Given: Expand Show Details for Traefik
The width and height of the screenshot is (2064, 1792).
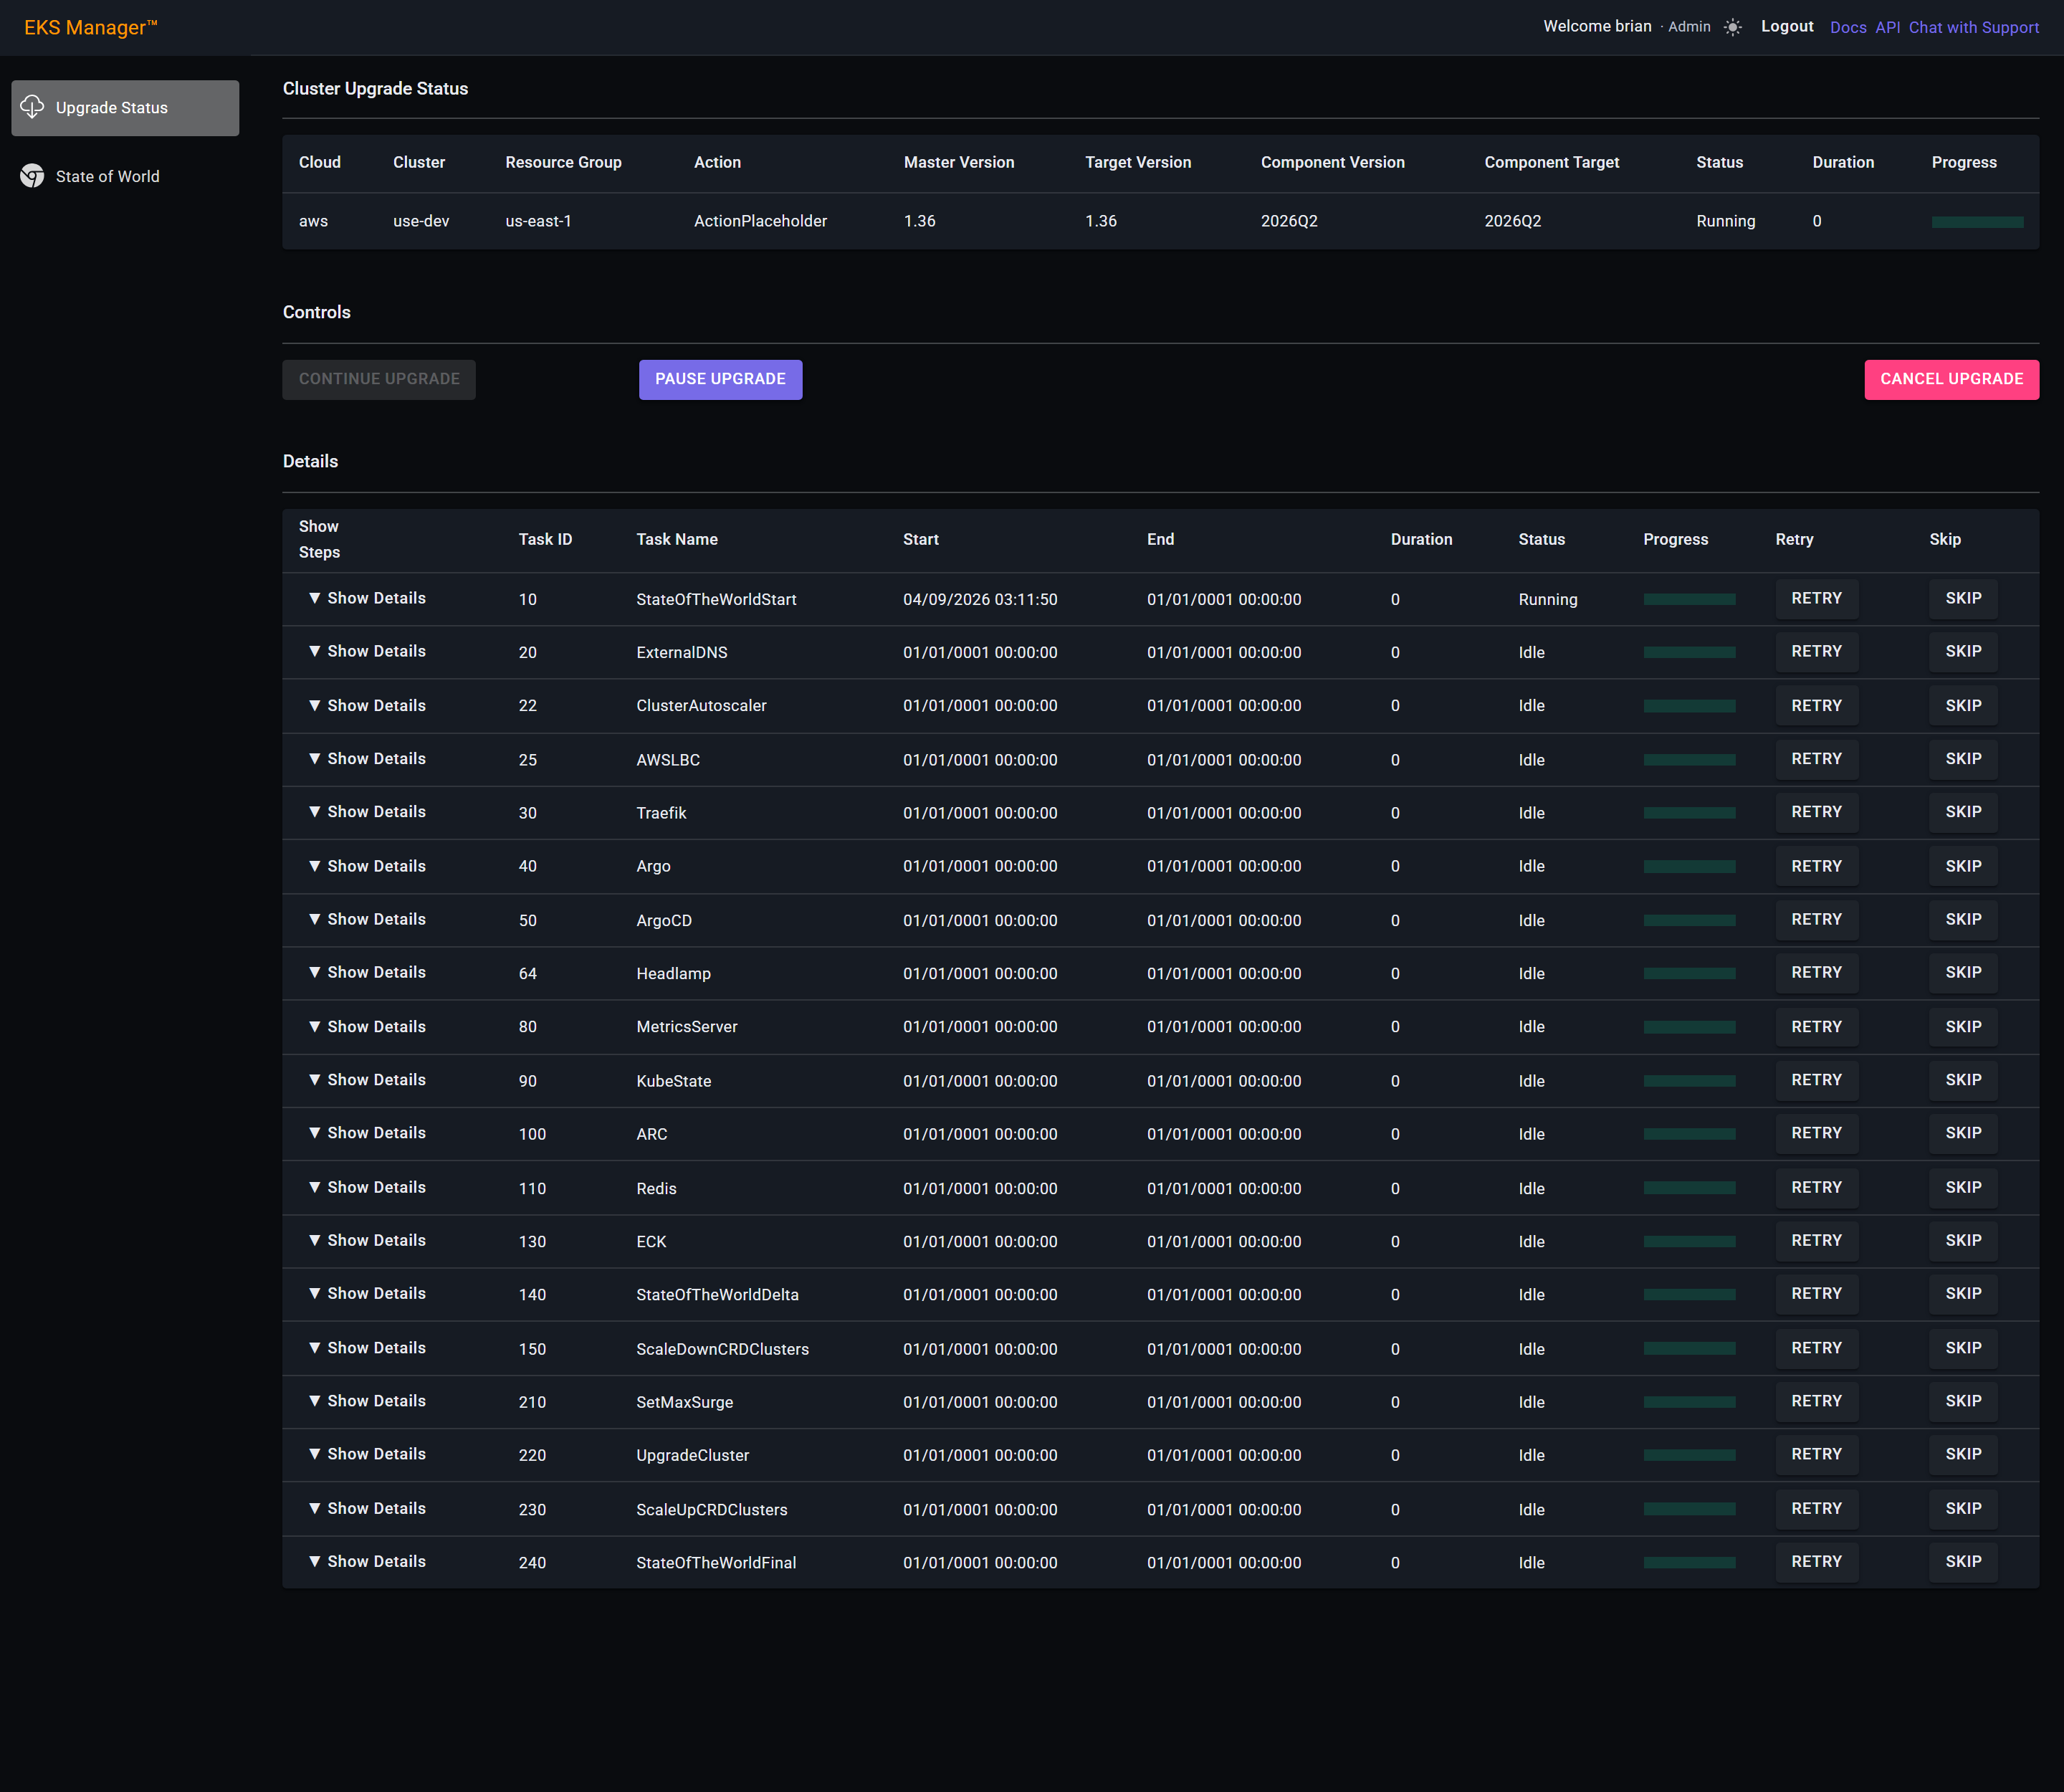Looking at the screenshot, I should pyautogui.click(x=367, y=812).
